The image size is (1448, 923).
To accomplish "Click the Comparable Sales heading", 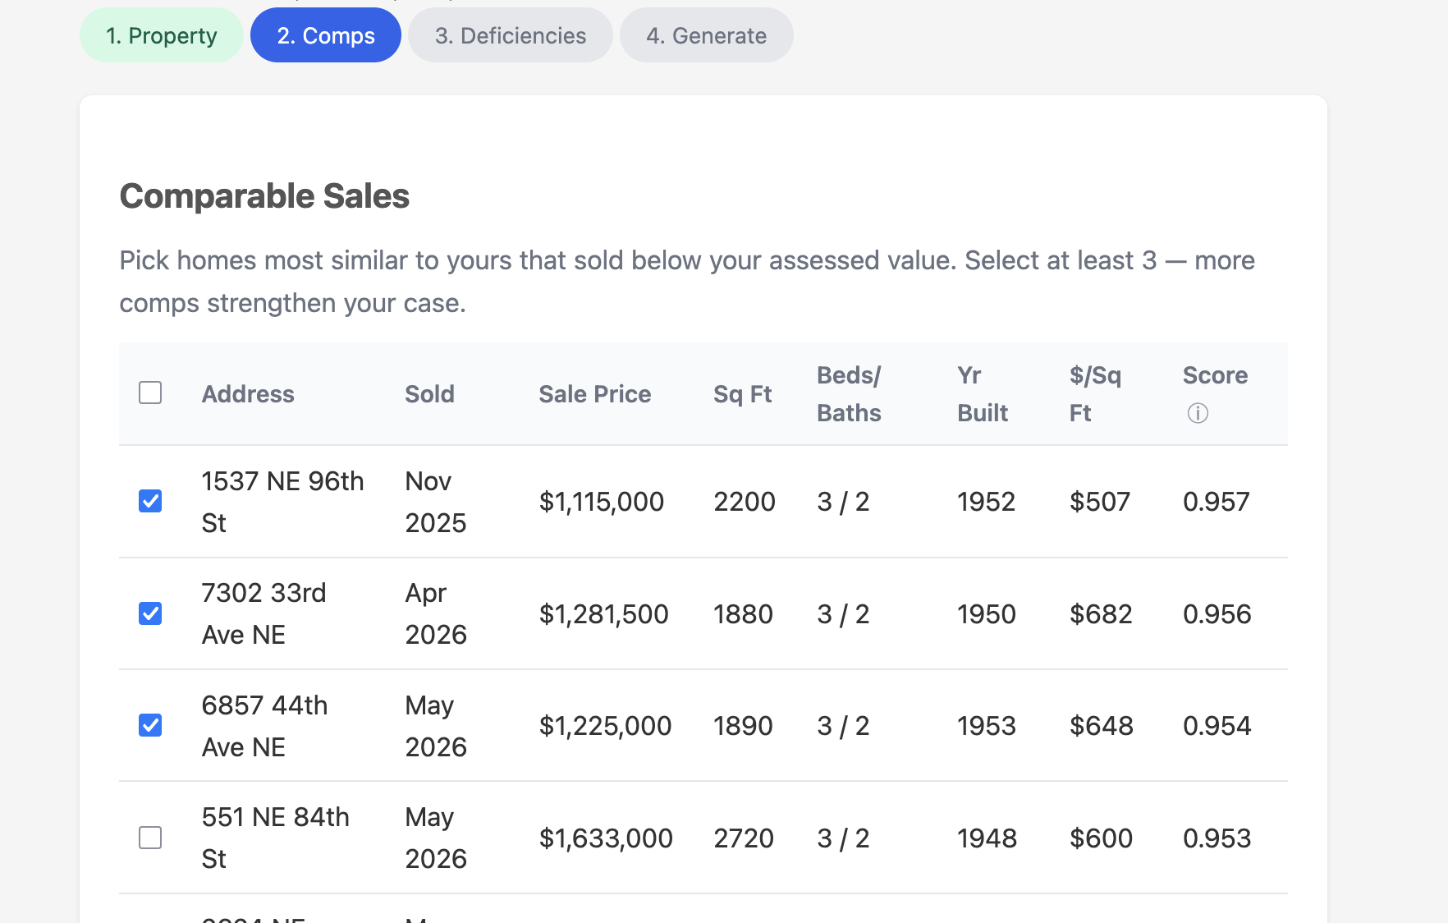I will click(264, 196).
